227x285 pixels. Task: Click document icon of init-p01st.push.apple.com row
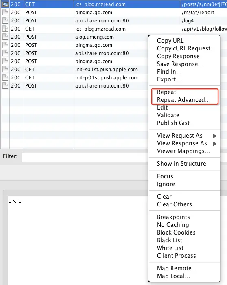point(5,78)
